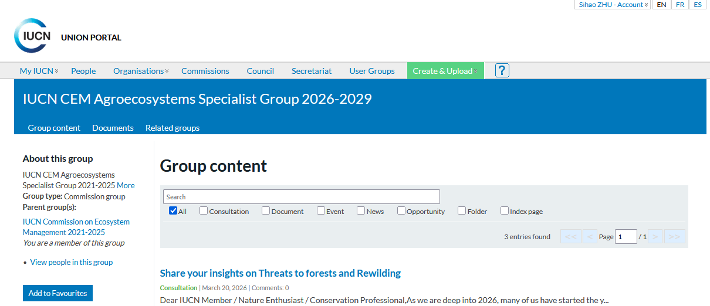
Task: Open the Create & Upload dropdown
Action: (x=445, y=71)
